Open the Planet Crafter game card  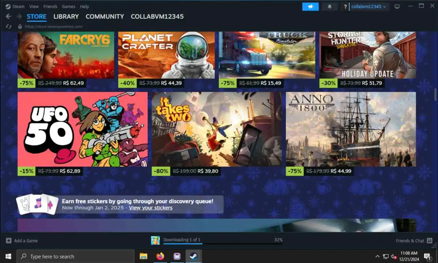[166, 55]
